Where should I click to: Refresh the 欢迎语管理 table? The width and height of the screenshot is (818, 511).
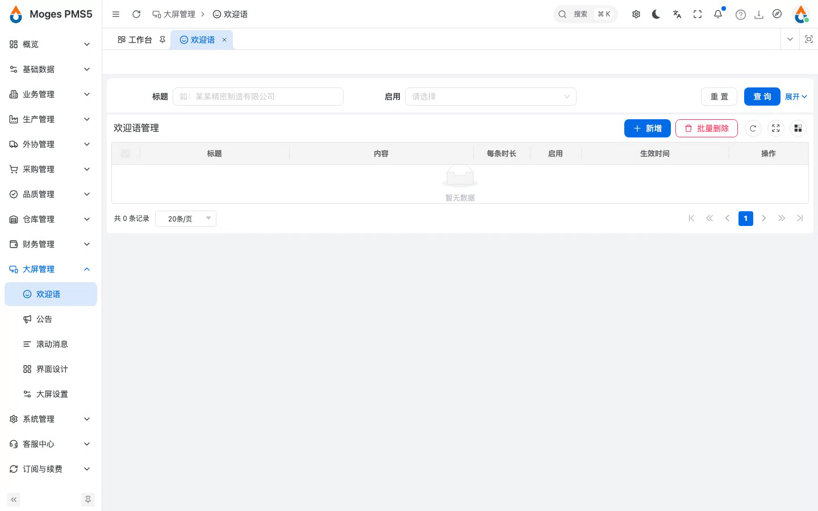pyautogui.click(x=753, y=128)
